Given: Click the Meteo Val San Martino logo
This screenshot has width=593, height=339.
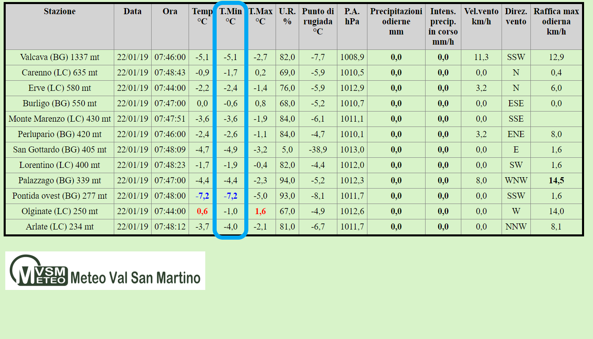Looking at the screenshot, I should pos(105,270).
